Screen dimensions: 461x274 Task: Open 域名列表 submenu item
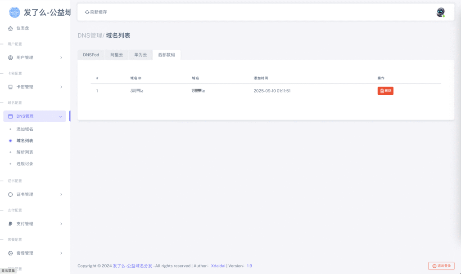pyautogui.click(x=25, y=141)
